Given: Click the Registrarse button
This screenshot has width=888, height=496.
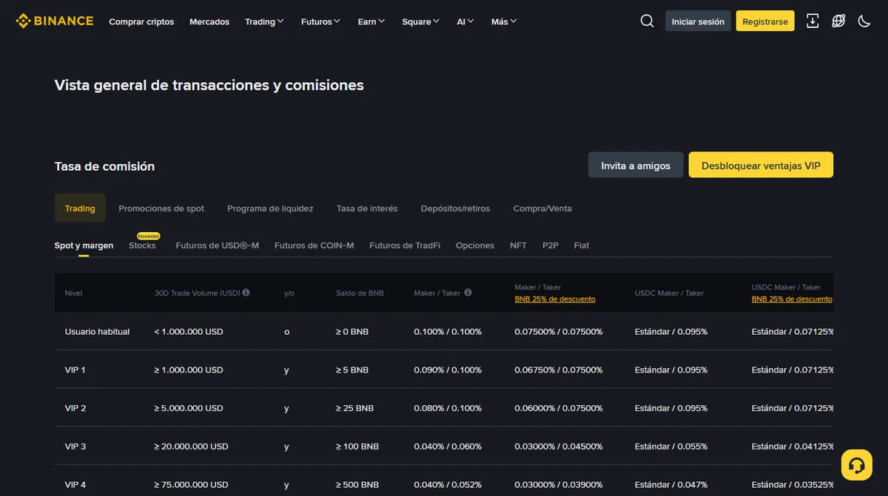Looking at the screenshot, I should point(765,21).
